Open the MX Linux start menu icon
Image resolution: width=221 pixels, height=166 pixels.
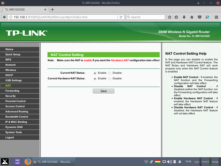[5, 162]
